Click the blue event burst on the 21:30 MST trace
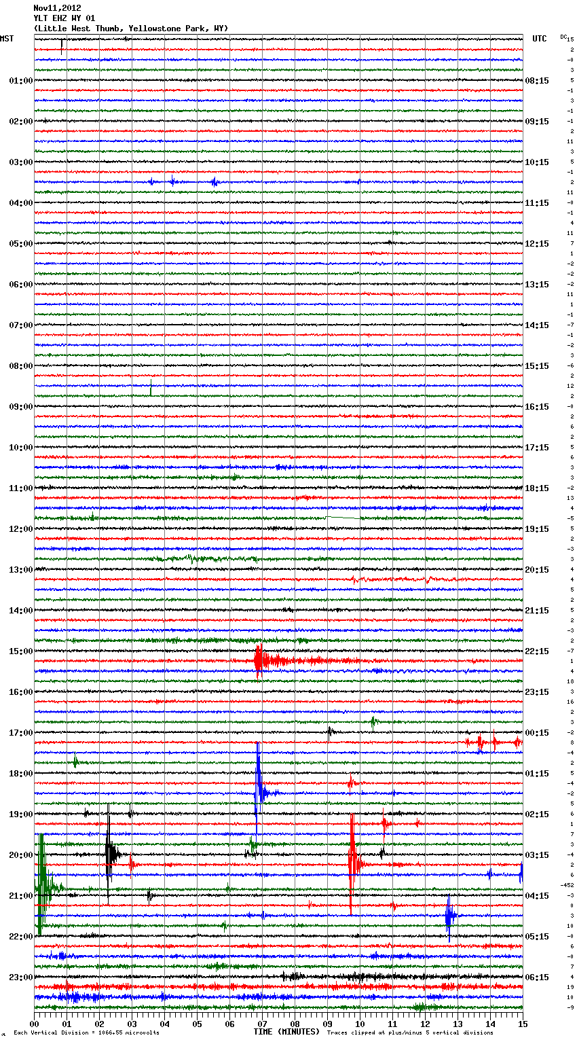This screenshot has width=577, height=1042. [449, 916]
